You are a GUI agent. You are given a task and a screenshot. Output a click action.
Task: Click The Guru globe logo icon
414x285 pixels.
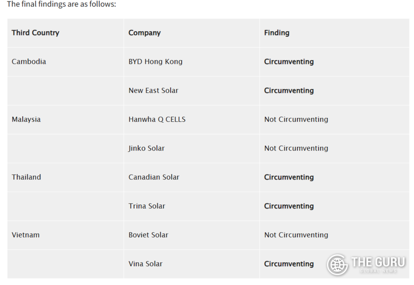pyautogui.click(x=337, y=264)
